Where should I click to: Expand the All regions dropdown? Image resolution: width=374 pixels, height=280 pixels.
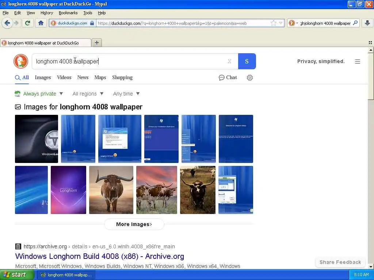88,94
